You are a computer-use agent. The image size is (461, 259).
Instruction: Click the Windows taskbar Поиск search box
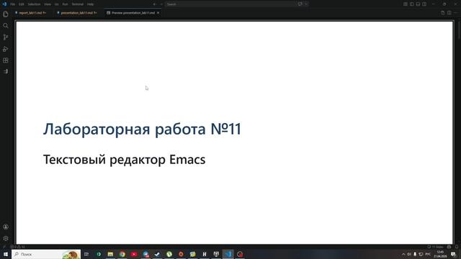(46, 254)
